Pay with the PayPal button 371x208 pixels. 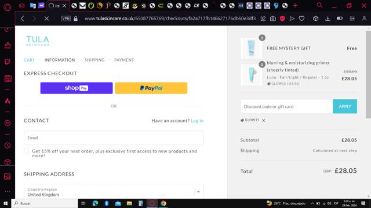point(151,88)
